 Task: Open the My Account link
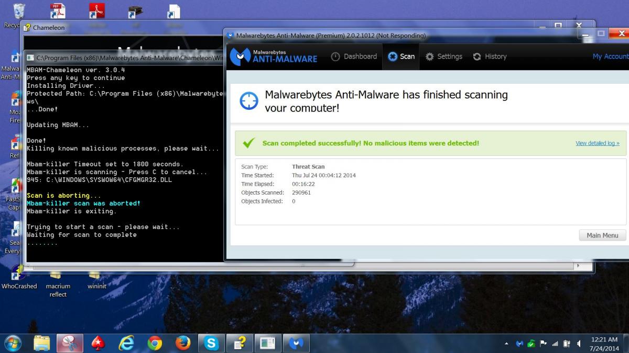(610, 56)
